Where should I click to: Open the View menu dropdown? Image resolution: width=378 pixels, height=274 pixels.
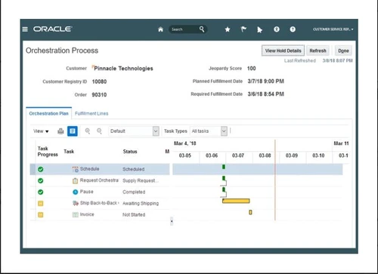coord(41,131)
